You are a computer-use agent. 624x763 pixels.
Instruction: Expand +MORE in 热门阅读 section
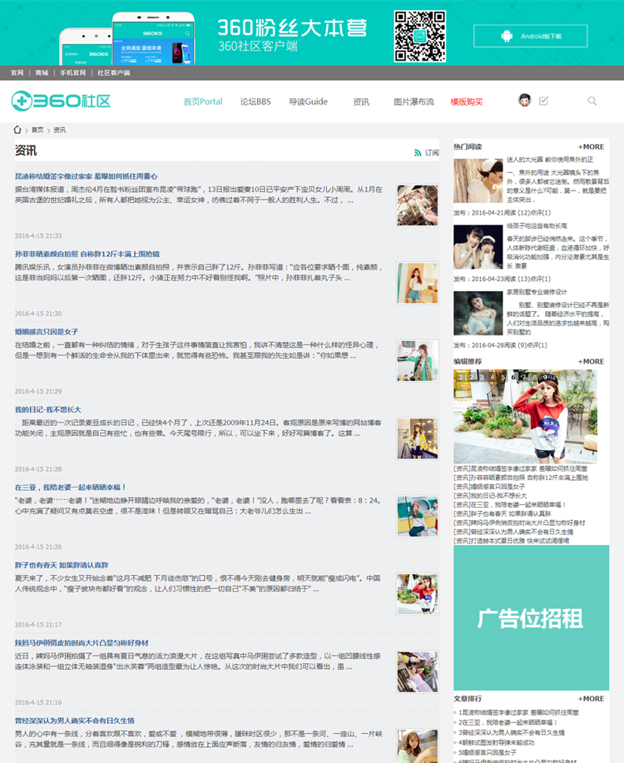pos(592,146)
